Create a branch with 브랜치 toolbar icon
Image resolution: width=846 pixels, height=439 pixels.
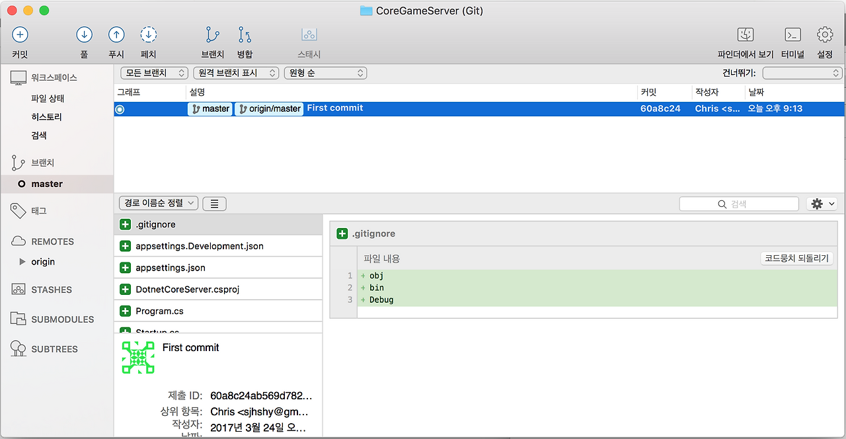point(213,34)
